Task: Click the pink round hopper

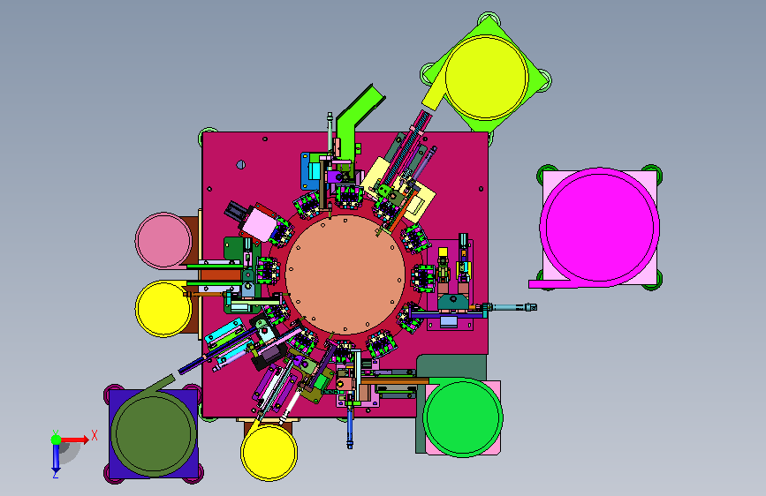Action: [x=163, y=240]
